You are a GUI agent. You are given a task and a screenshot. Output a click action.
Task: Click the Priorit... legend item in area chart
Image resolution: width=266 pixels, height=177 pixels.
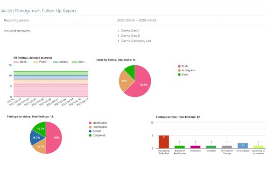pyautogui.click(x=41, y=62)
